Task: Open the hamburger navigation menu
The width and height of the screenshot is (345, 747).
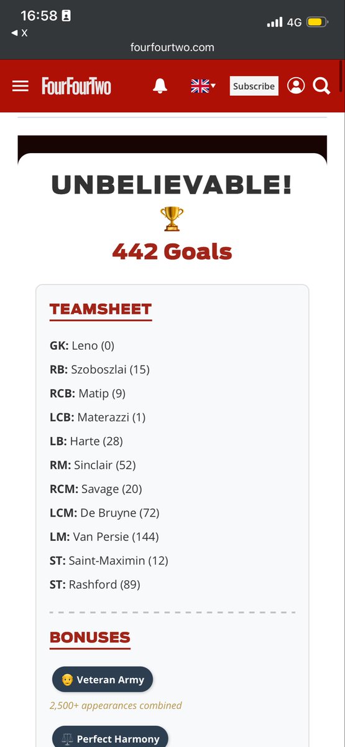Action: pyautogui.click(x=21, y=87)
